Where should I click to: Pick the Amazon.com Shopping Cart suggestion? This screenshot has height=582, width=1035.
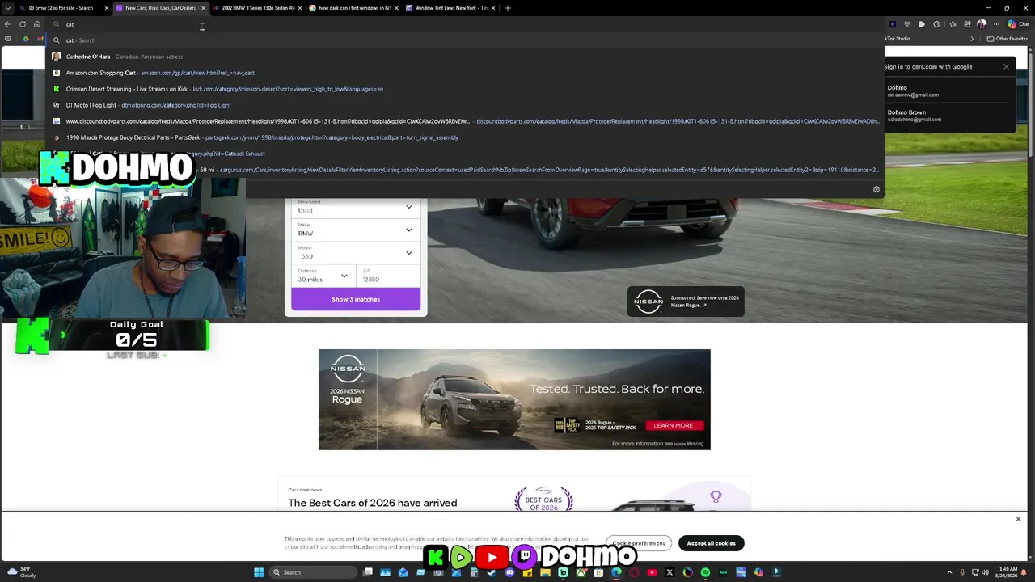coord(465,73)
